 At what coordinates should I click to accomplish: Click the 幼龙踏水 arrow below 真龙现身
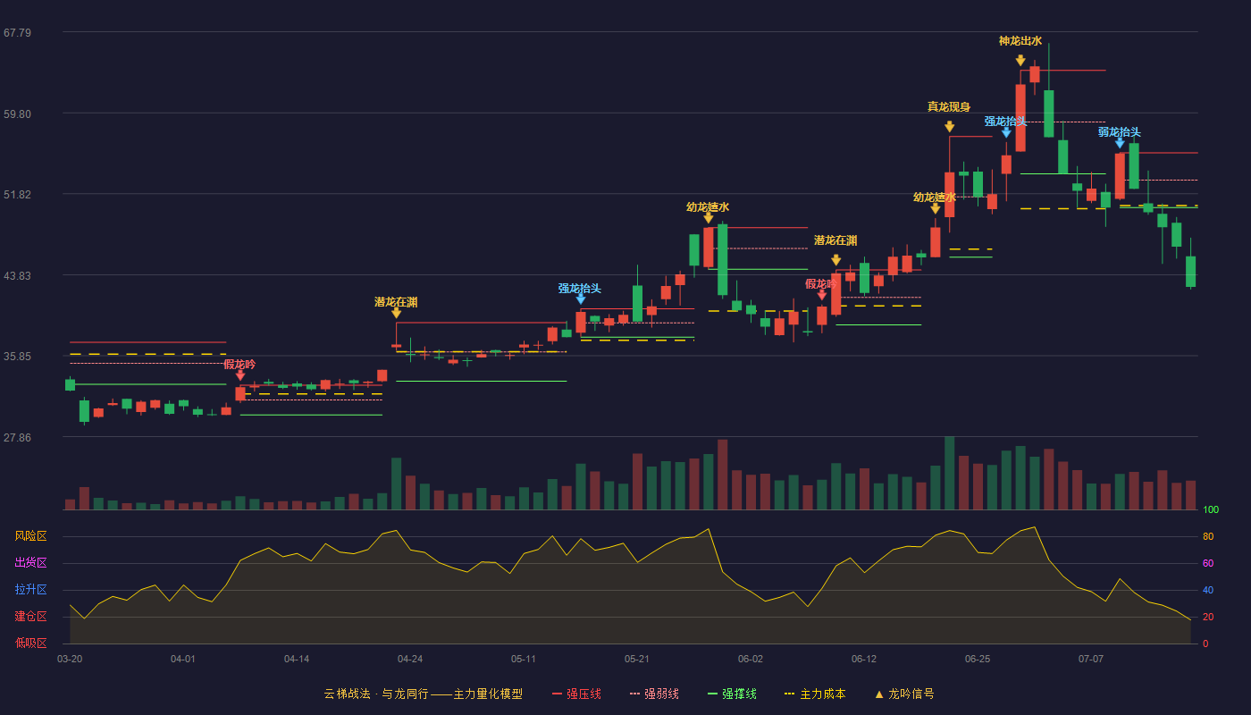point(935,208)
